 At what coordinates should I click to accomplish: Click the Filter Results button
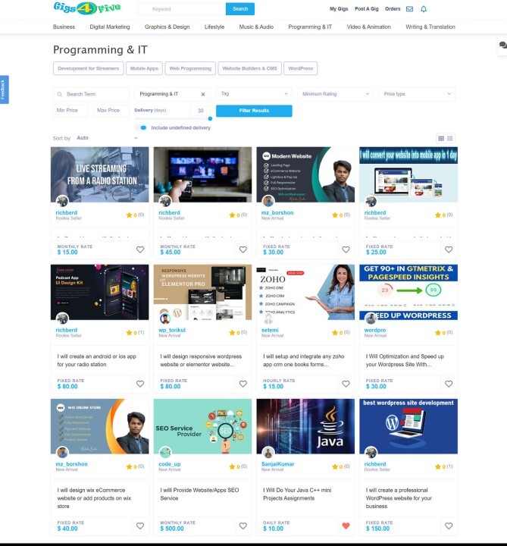[x=254, y=111]
